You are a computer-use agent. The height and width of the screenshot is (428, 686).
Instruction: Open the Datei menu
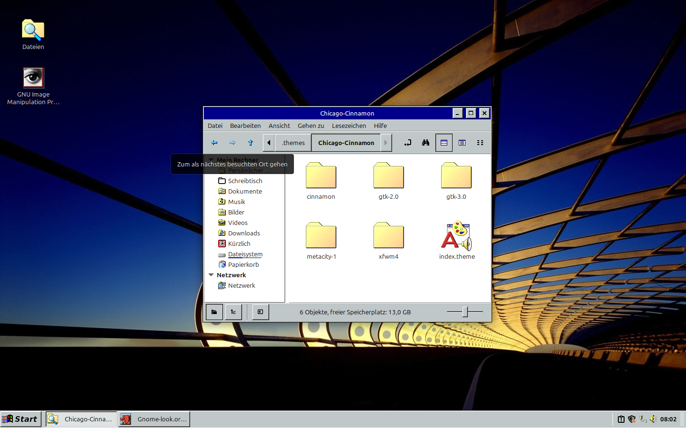pyautogui.click(x=215, y=126)
